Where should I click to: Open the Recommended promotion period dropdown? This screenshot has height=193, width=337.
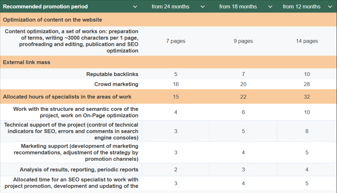pos(135,6)
